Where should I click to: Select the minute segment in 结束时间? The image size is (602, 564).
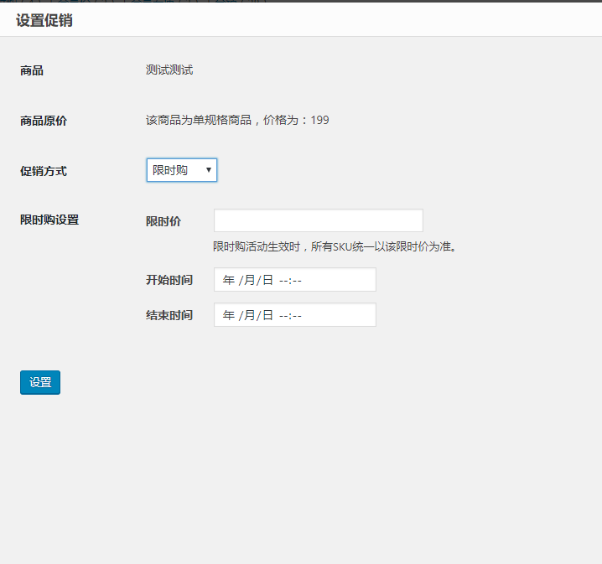[296, 315]
